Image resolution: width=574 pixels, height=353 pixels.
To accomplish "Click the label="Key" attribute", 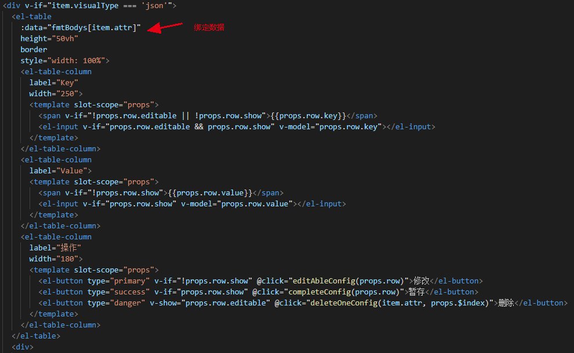I will (x=54, y=83).
